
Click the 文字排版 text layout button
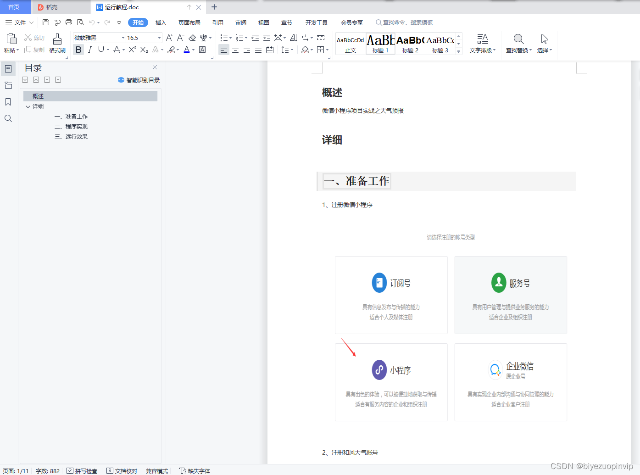point(483,43)
